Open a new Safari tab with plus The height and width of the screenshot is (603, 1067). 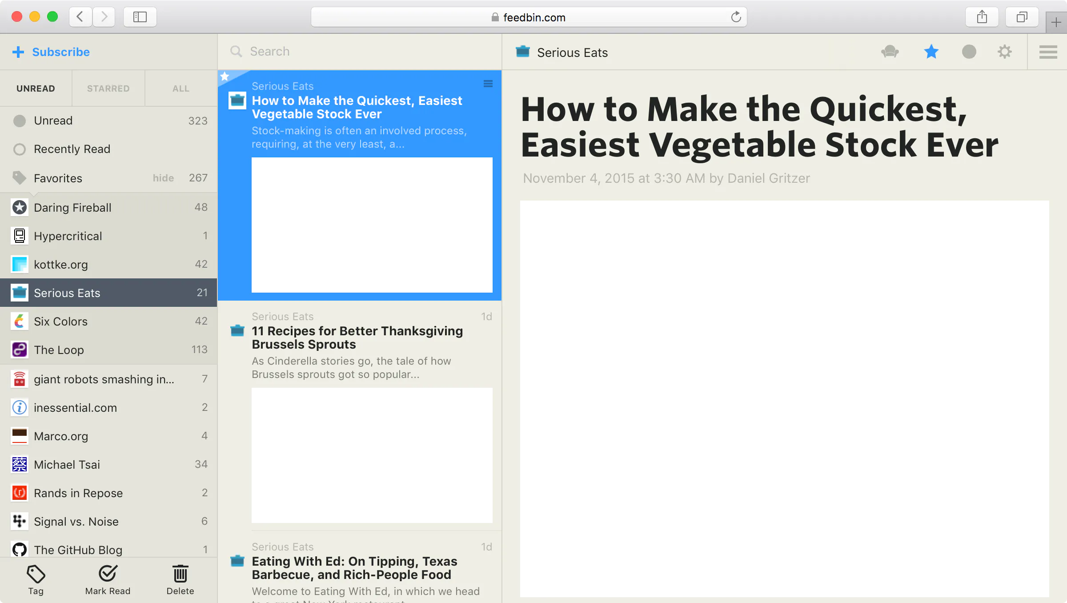[1056, 22]
